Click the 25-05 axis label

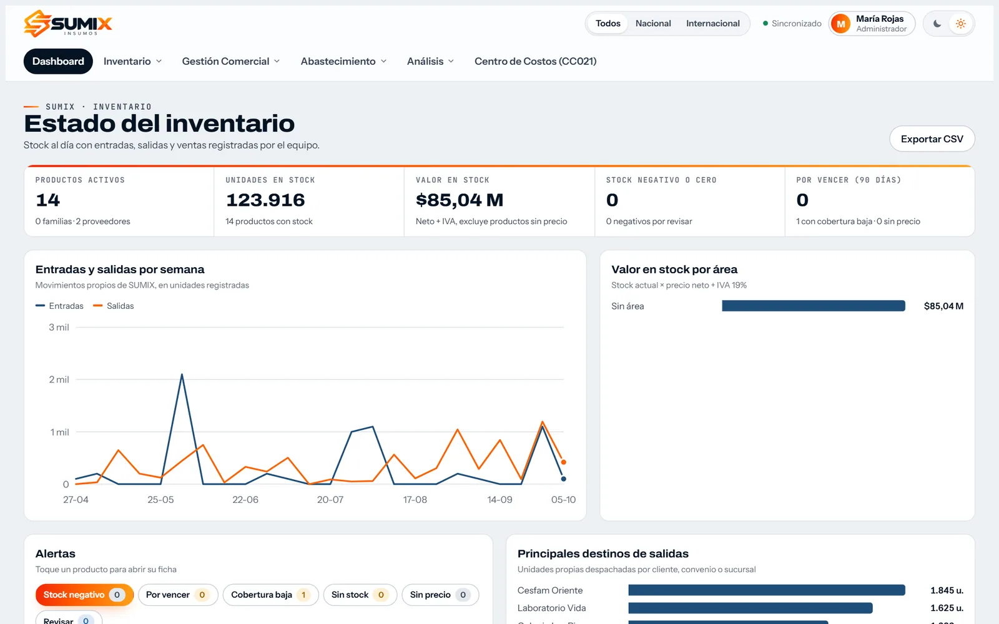[160, 500]
